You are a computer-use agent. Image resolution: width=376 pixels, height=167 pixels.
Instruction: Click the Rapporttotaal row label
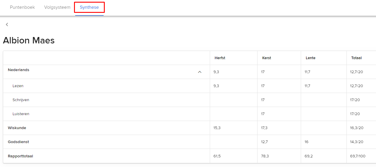pyautogui.click(x=20, y=156)
